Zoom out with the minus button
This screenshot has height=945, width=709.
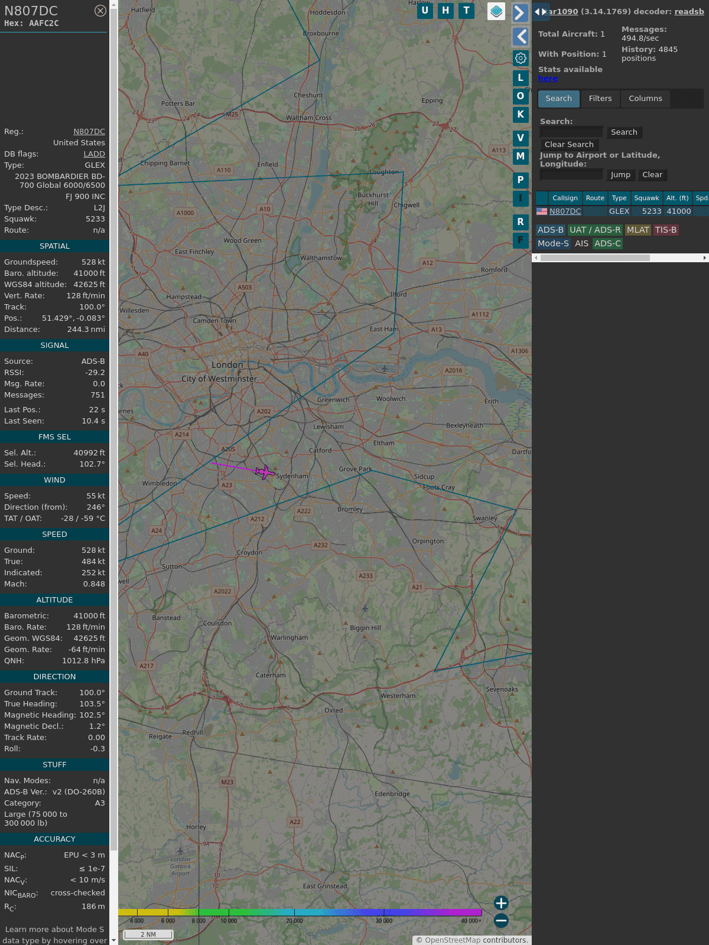501,920
